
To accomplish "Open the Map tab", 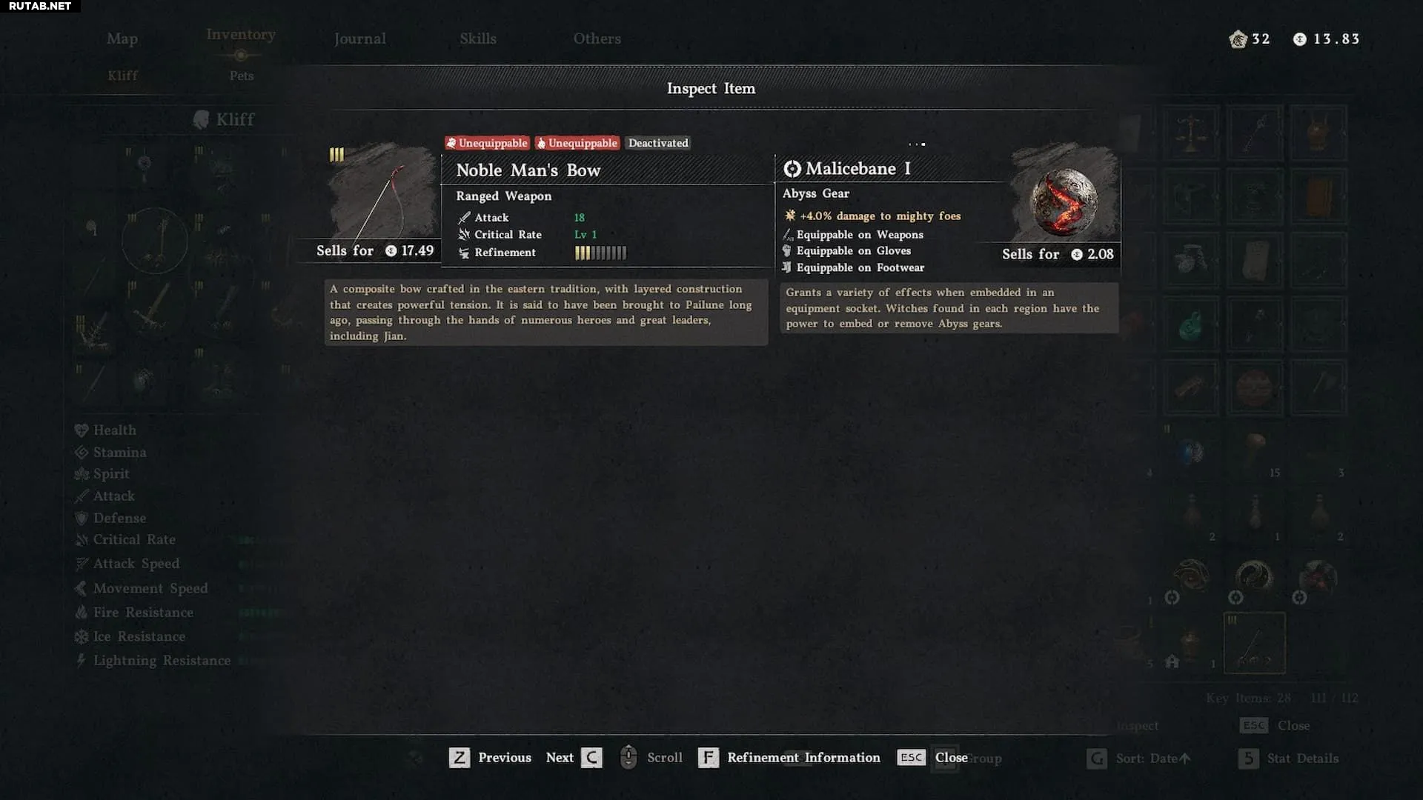I will [122, 39].
